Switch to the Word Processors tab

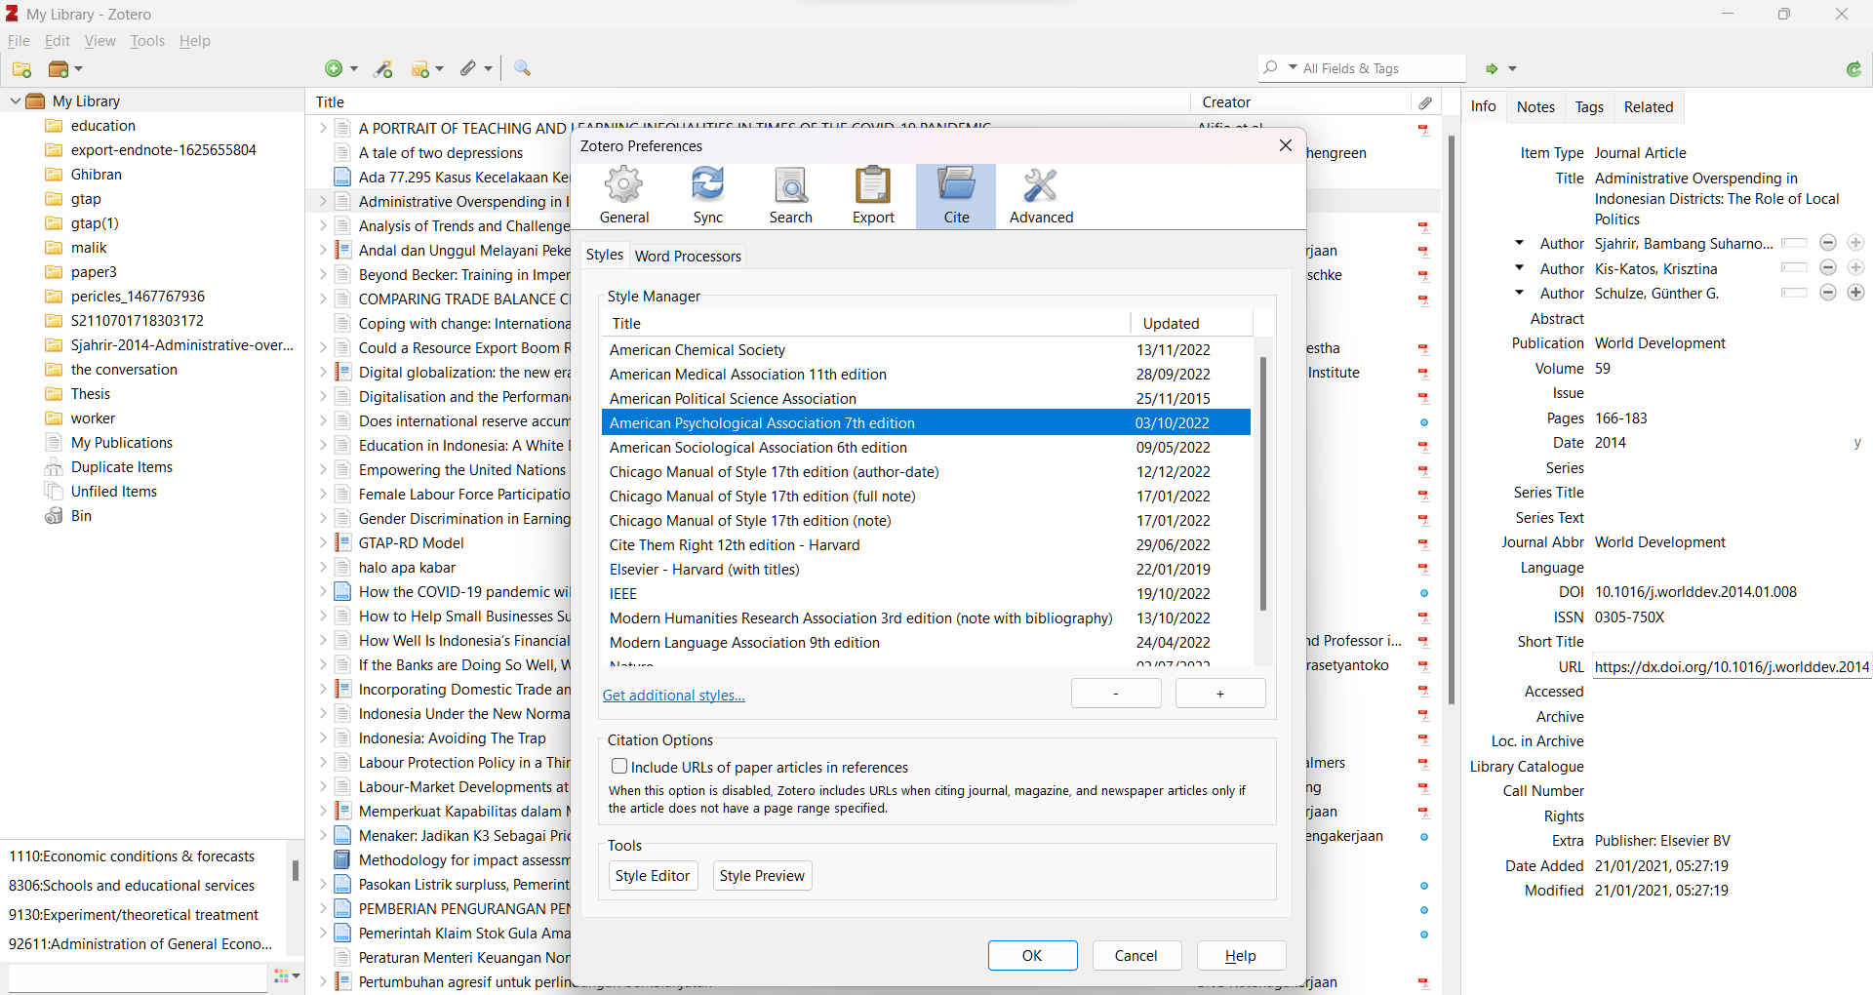688,256
